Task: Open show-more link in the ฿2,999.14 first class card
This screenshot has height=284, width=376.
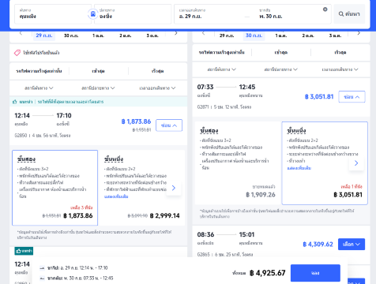Action: pyautogui.click(x=116, y=196)
